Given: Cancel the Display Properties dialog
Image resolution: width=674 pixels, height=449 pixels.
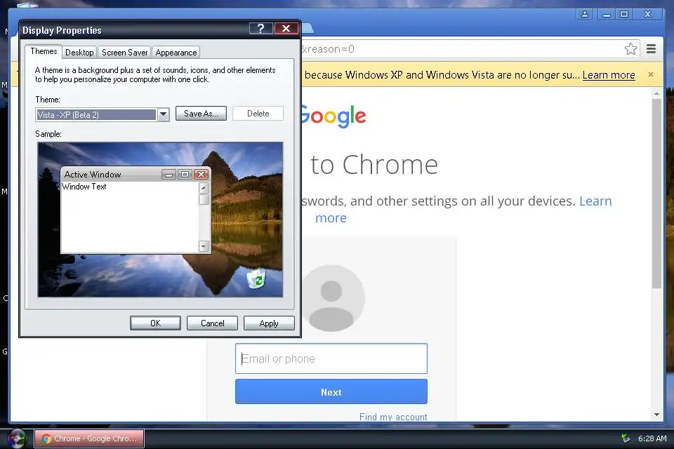Looking at the screenshot, I should [x=212, y=323].
